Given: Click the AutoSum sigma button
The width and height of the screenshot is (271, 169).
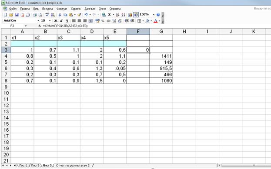Looking at the screenshot, I should coord(110,15).
